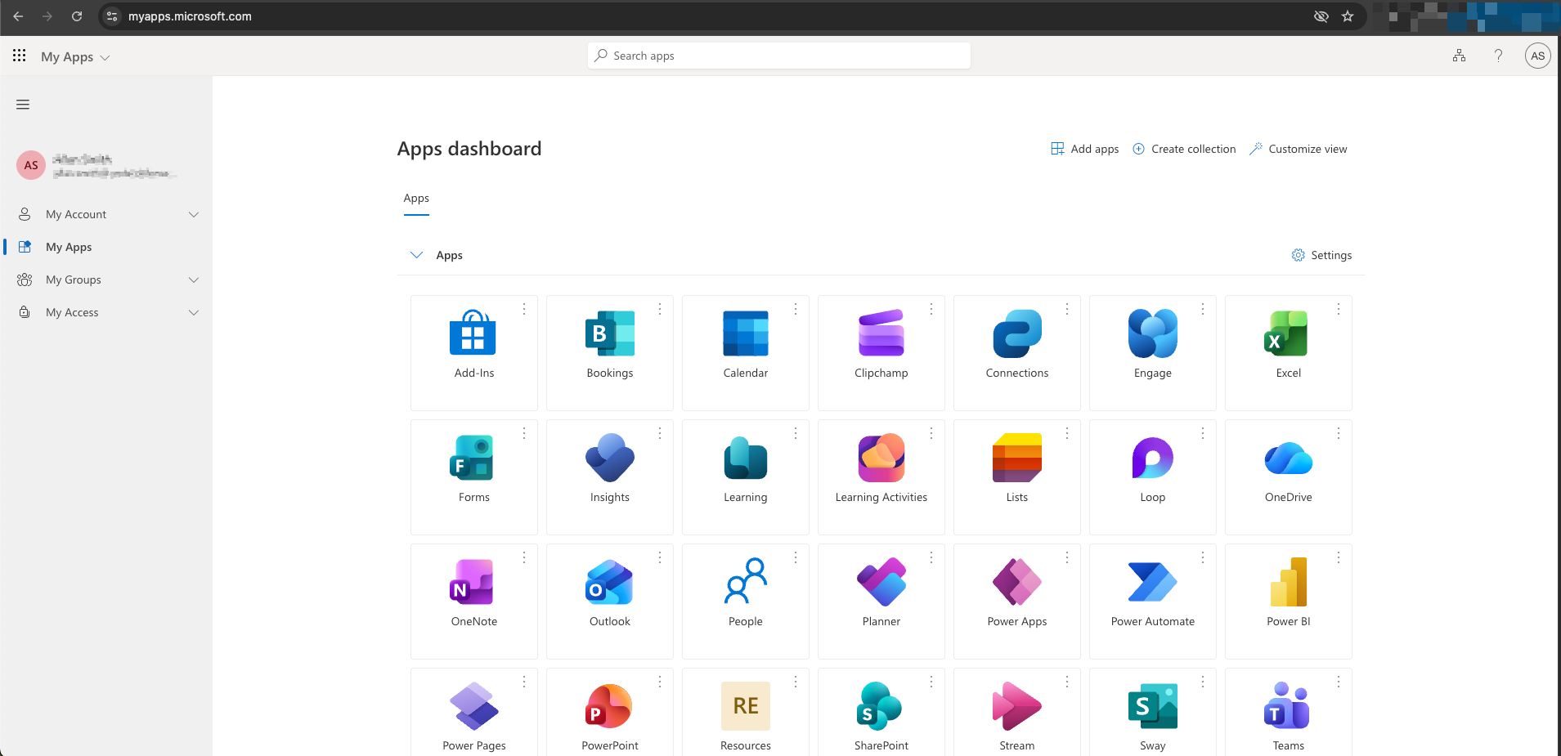This screenshot has height=756, width=1561.
Task: Launch the Stream app
Action: coord(1016,713)
